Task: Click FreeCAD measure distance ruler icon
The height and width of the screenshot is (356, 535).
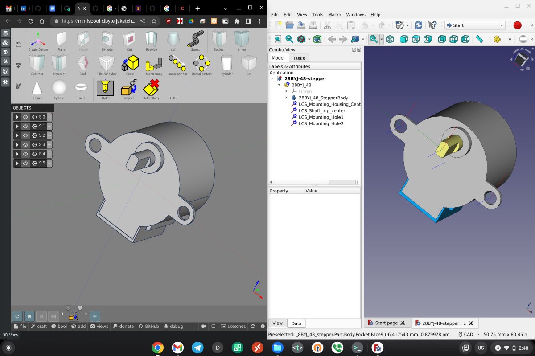Action: [479, 39]
